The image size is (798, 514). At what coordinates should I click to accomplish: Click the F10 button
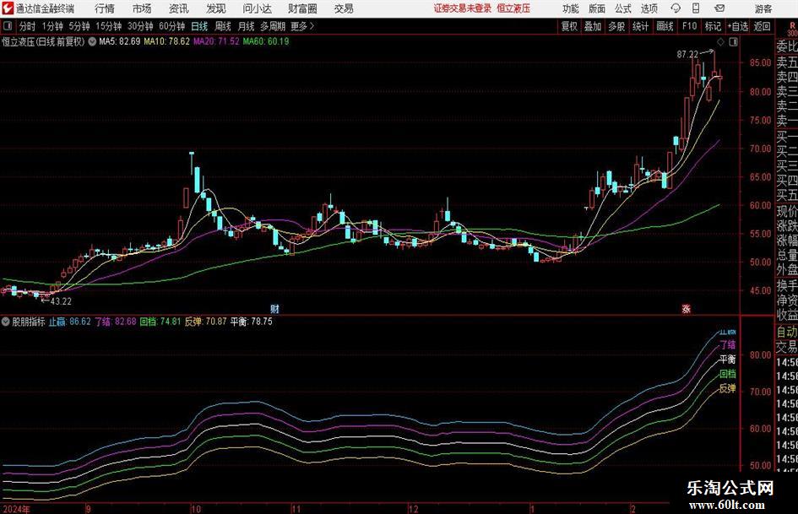coord(690,26)
